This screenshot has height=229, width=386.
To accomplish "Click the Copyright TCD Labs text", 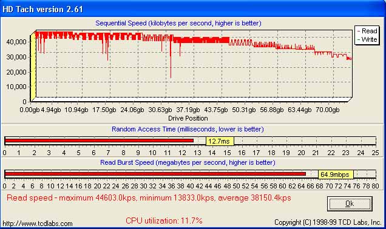I will click(328, 222).
